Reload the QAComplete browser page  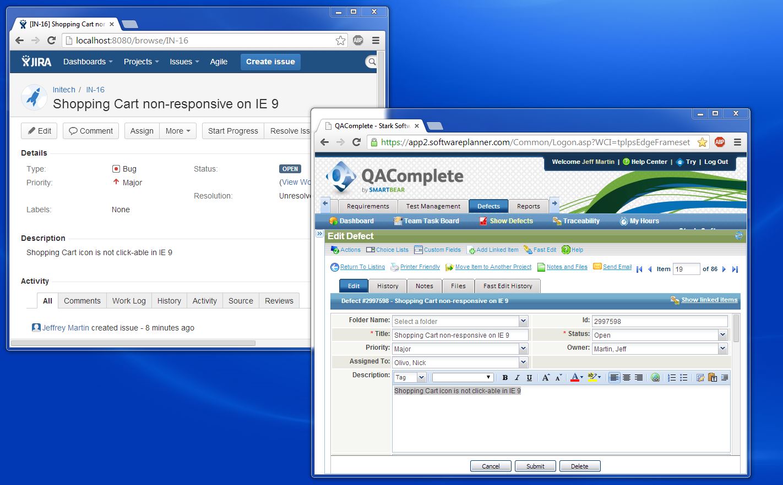pyautogui.click(x=356, y=142)
